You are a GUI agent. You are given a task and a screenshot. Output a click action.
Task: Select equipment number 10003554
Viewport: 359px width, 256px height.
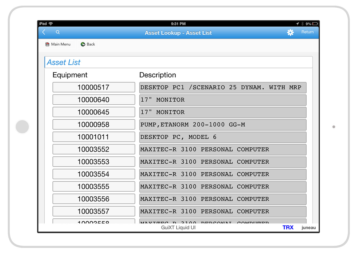pos(93,174)
